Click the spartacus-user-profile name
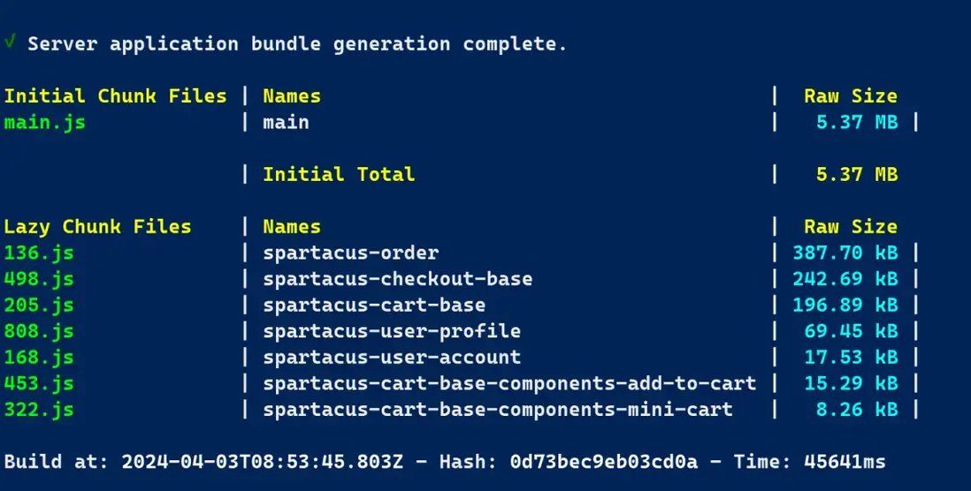 392,331
